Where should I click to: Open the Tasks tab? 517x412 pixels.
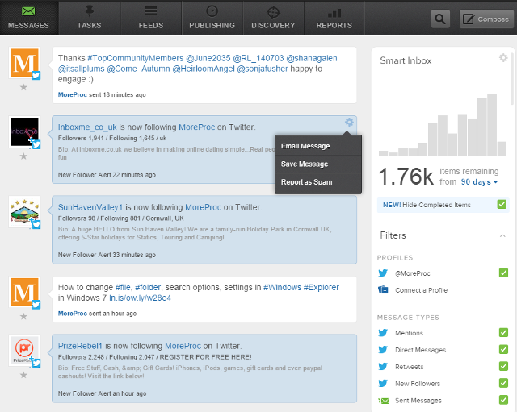pos(90,18)
